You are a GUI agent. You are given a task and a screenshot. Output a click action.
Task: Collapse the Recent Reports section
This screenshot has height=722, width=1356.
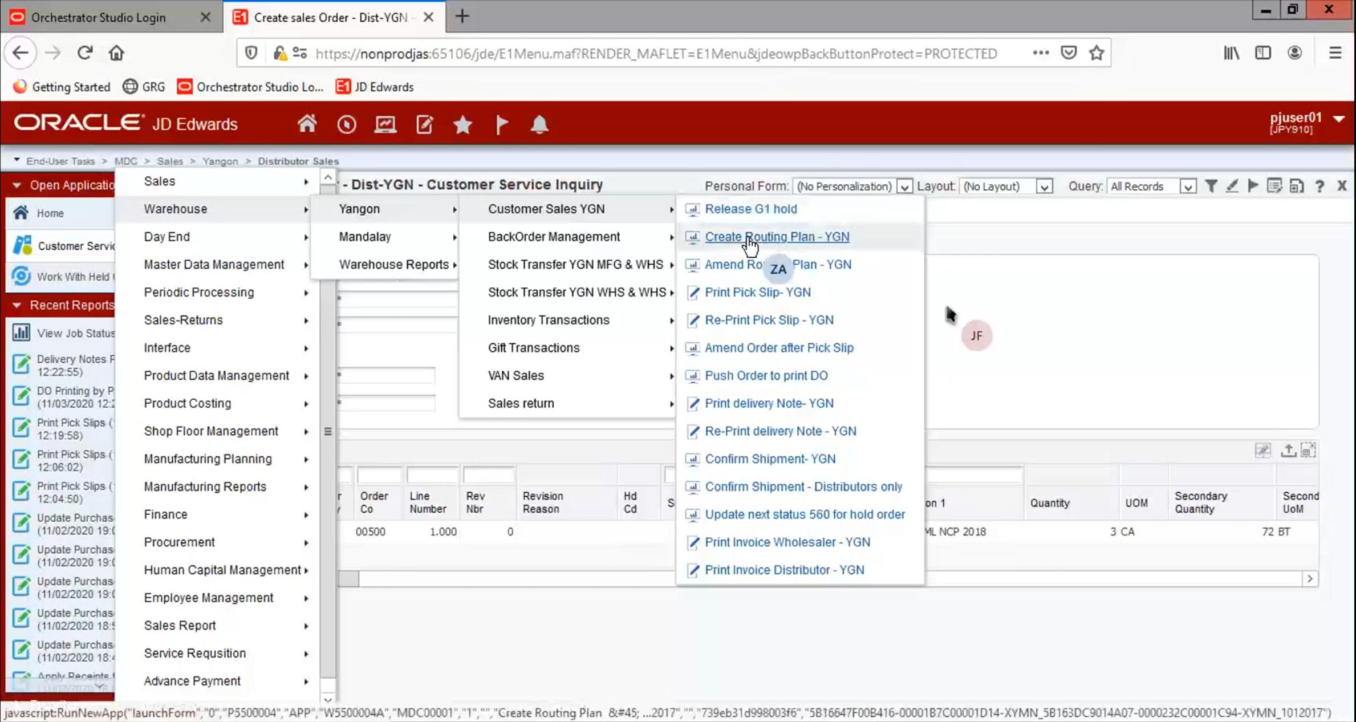click(17, 305)
